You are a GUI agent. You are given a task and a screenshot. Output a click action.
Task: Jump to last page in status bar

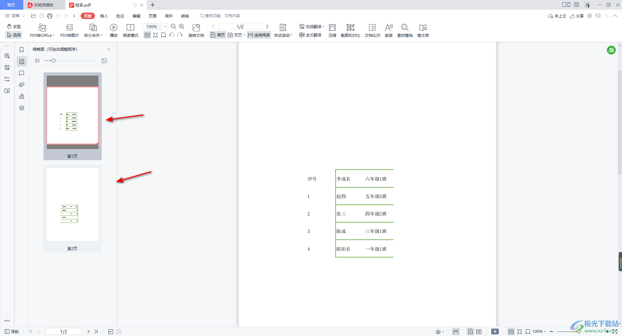pos(96,331)
